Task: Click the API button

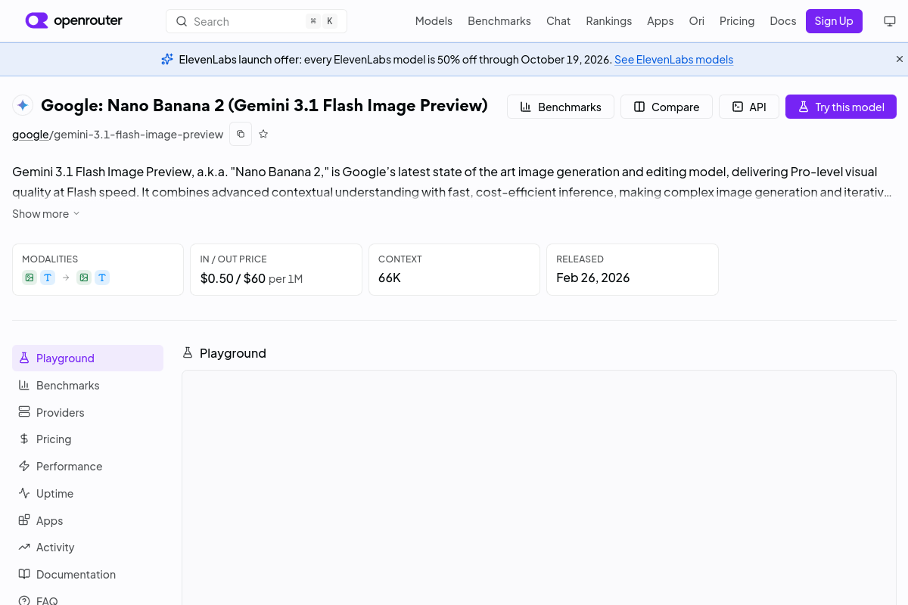Action: 749,107
